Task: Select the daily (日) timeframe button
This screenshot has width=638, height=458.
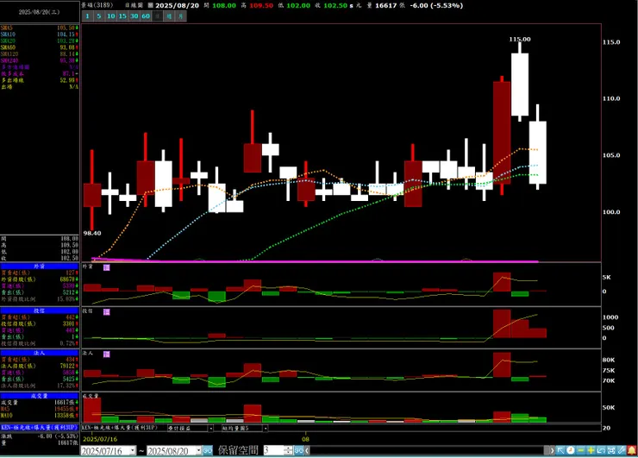Action: tap(158, 16)
